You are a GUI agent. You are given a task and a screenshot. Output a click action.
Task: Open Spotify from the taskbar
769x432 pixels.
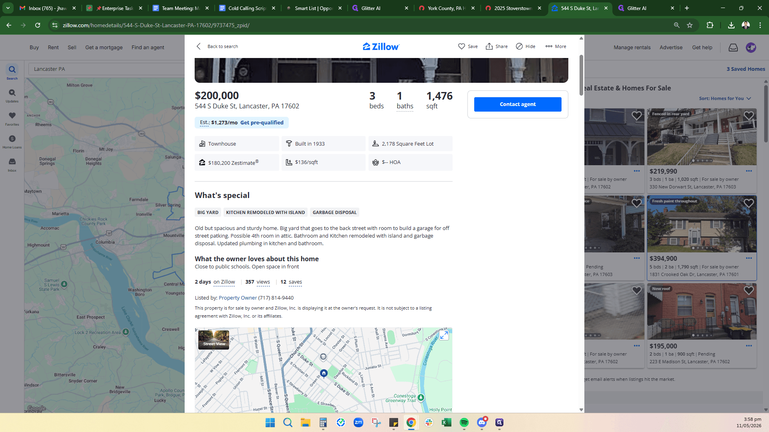464,422
